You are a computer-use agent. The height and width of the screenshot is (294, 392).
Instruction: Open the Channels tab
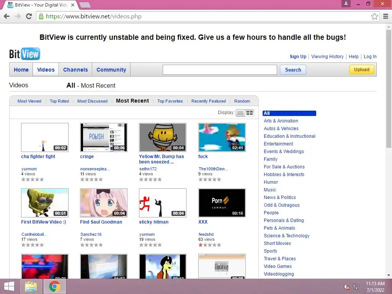(75, 70)
